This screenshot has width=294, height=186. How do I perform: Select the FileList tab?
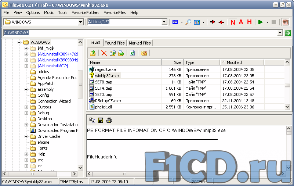94,42
